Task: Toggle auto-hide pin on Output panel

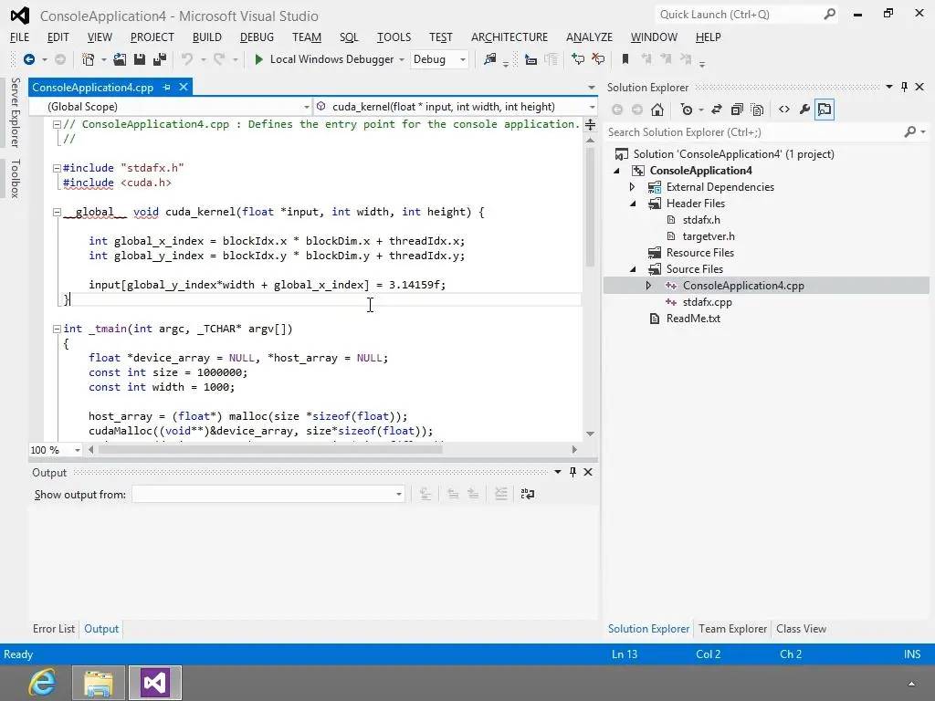Action: pyautogui.click(x=573, y=472)
